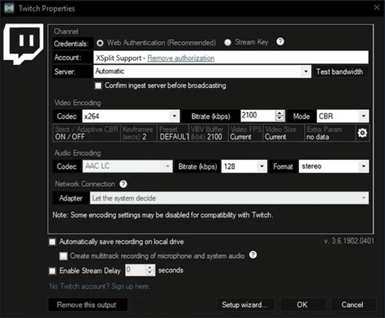Open Network Connection help icon
The height and width of the screenshot is (318, 385).
[x=123, y=184]
